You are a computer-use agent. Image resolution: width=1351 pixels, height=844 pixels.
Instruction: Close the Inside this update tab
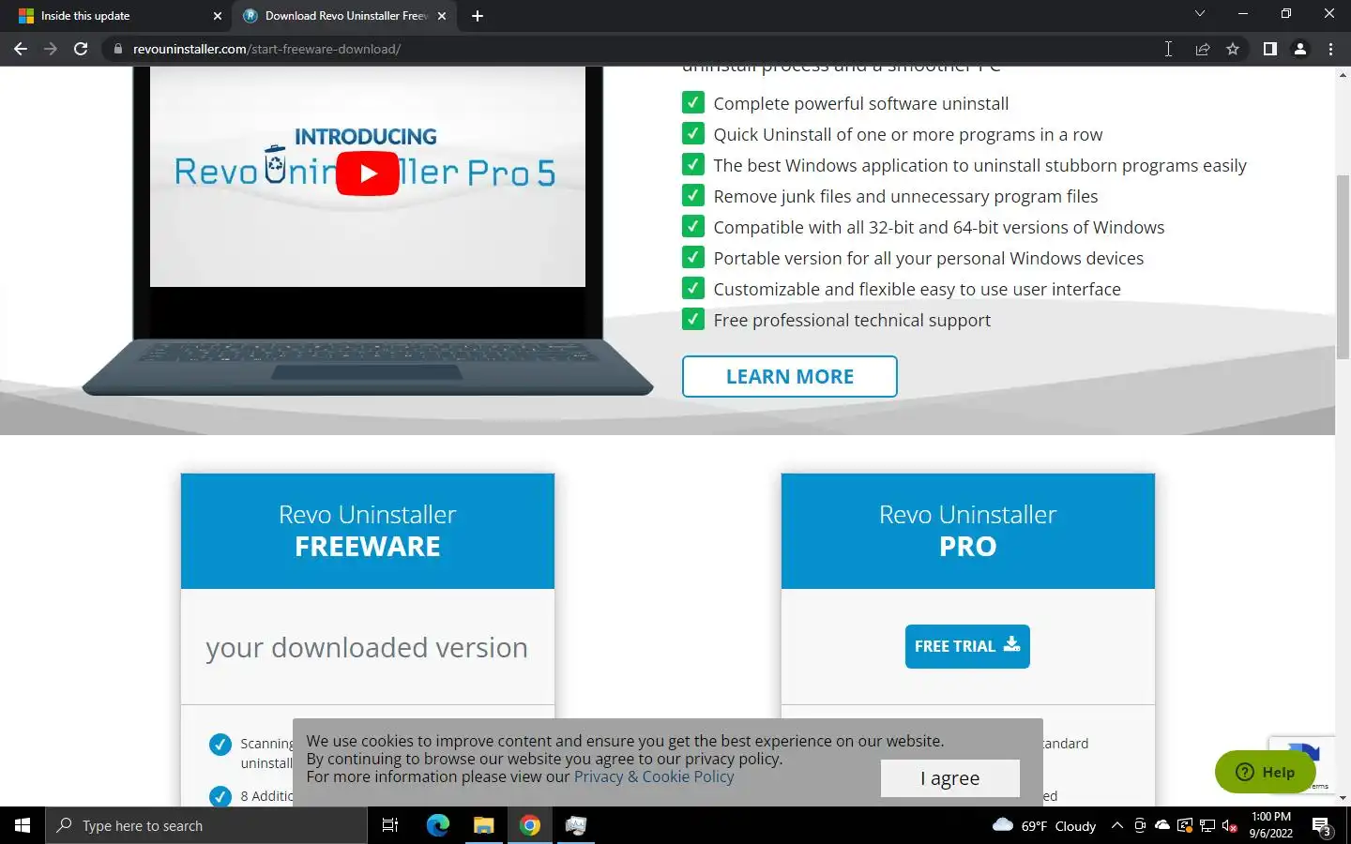[x=218, y=16]
